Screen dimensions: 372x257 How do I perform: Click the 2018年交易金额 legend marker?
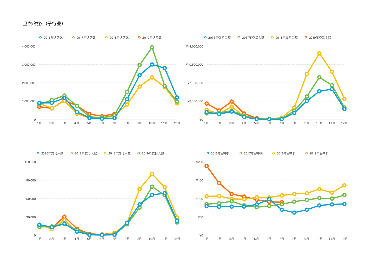click(x=273, y=37)
